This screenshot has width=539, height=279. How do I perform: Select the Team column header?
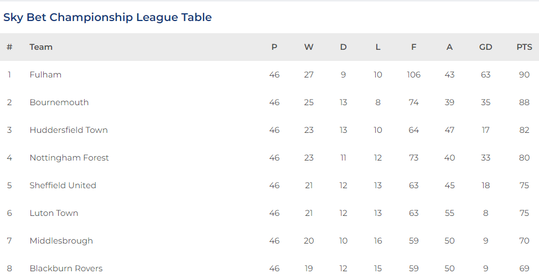(41, 47)
